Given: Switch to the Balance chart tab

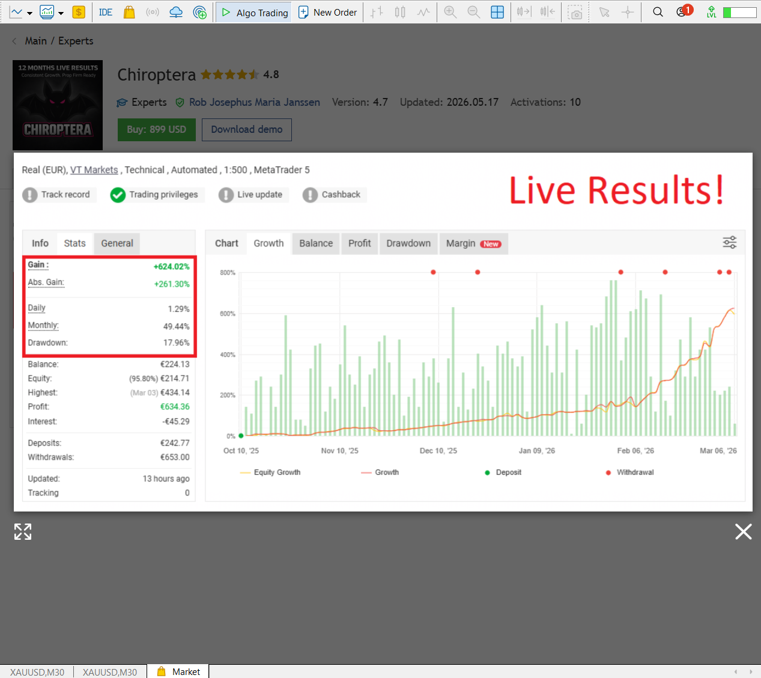Looking at the screenshot, I should point(316,243).
